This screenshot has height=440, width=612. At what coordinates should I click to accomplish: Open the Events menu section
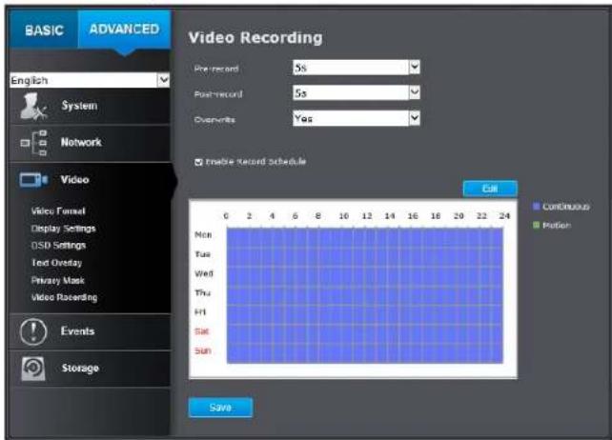pos(91,331)
